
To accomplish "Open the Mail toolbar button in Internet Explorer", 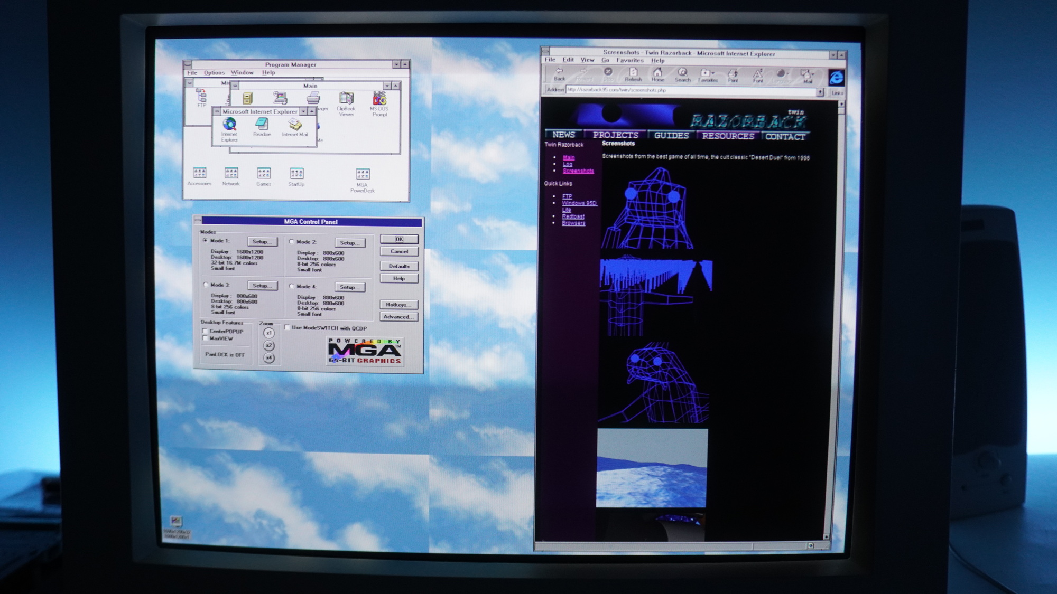I will point(807,76).
